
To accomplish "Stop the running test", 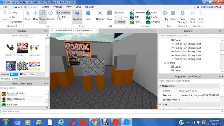I will 173,15.
